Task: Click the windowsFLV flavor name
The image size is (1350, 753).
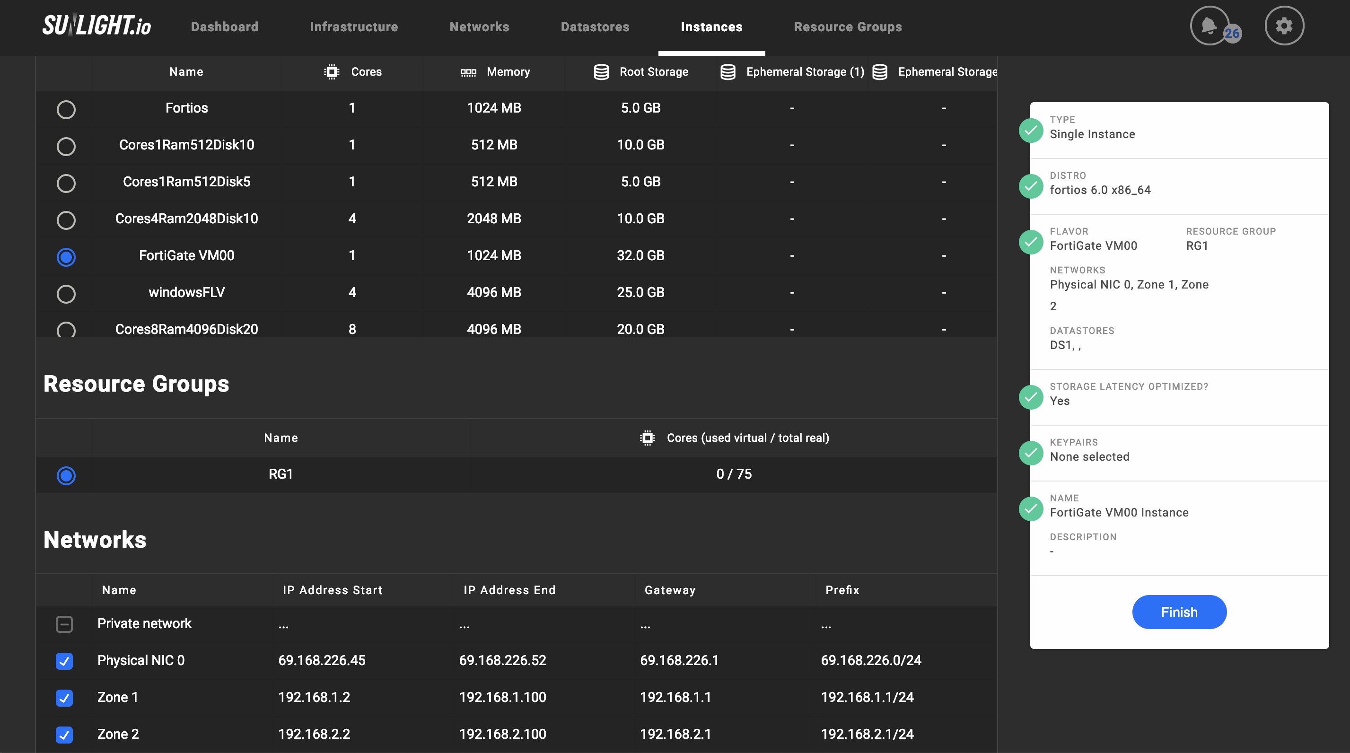Action: [x=186, y=292]
